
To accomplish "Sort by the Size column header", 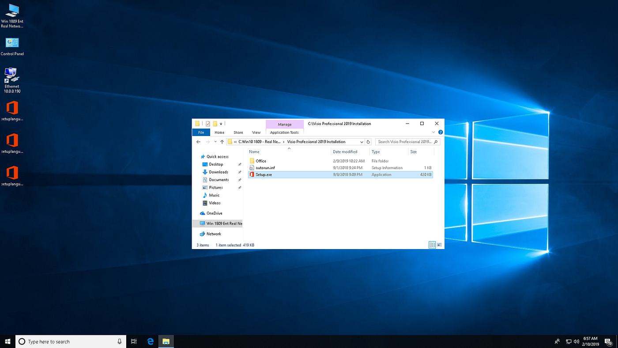I will click(421, 152).
